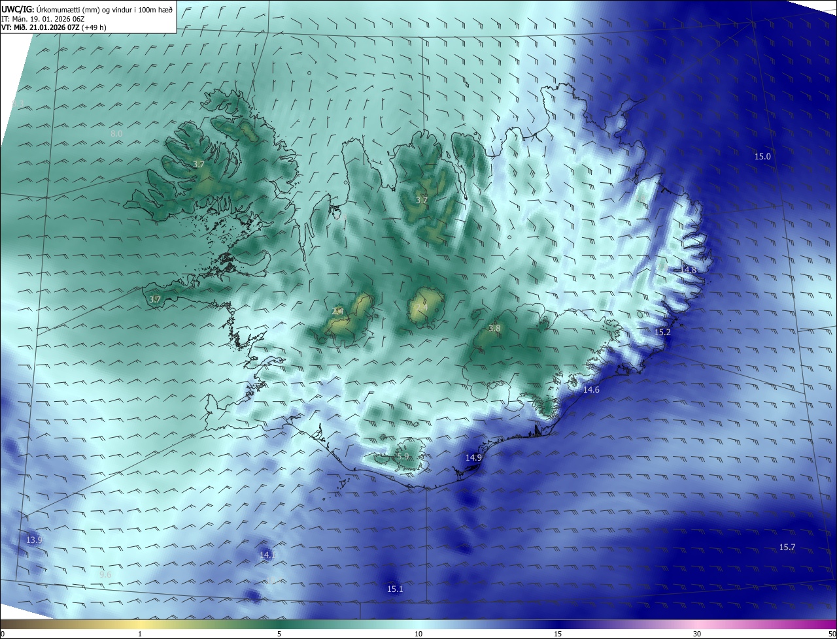This screenshot has height=639, width=837.
Task: Select the IT: Mán. 19. 01. 2026 06Z line
Action: (43, 18)
